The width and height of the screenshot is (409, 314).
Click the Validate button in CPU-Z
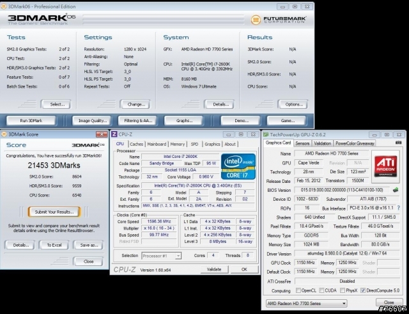(x=214, y=269)
